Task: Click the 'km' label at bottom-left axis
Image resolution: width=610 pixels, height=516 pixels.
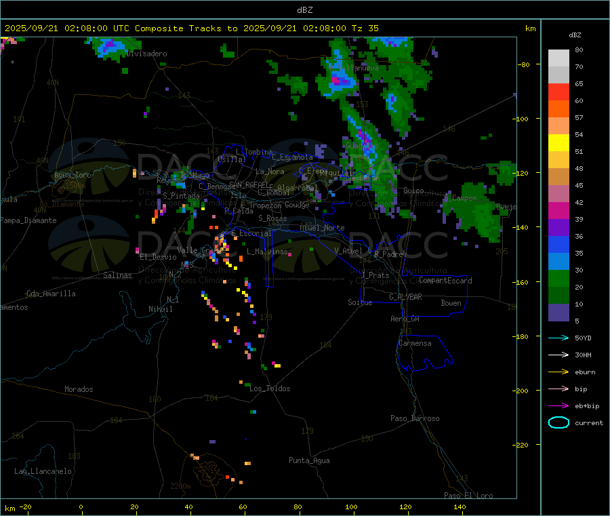Action: tap(9, 509)
